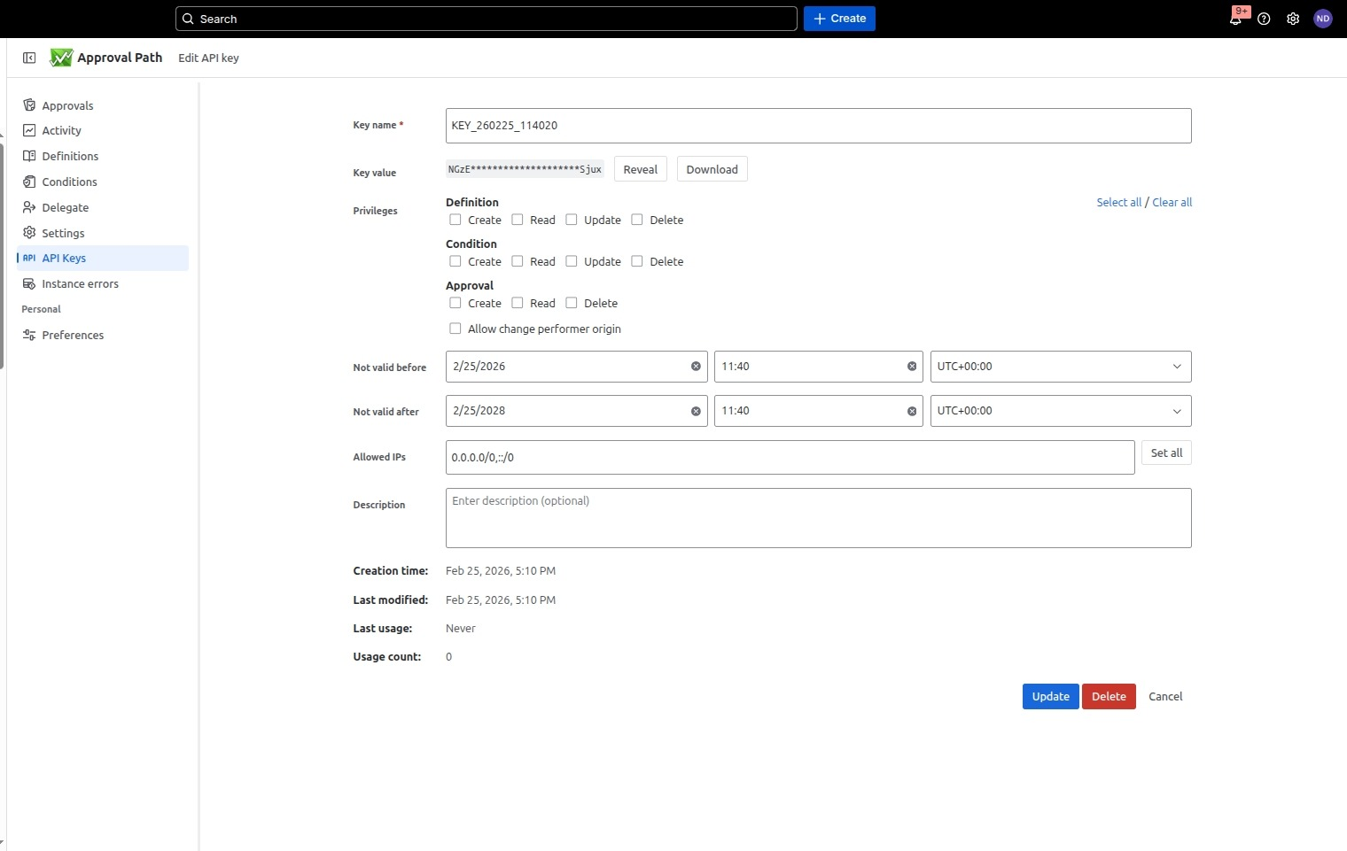Open the Create button in the top bar
This screenshot has height=851, width=1347.
point(839,19)
